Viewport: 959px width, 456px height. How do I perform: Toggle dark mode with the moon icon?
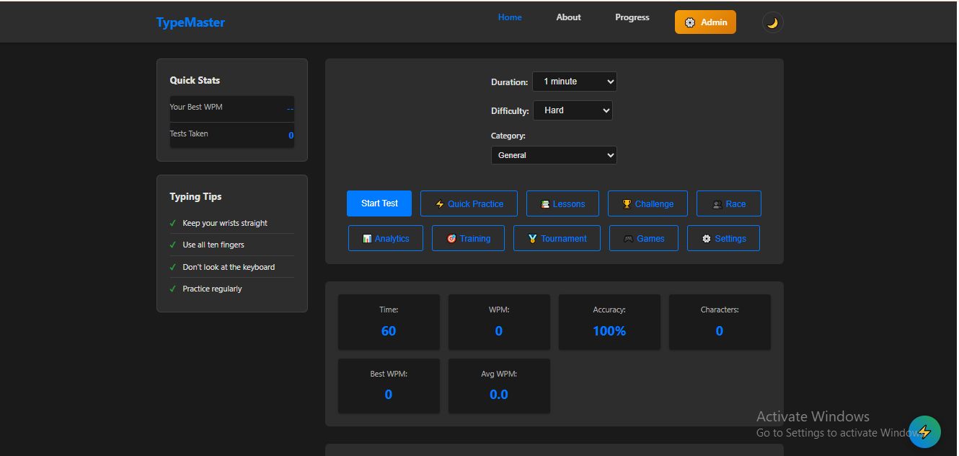pos(772,22)
